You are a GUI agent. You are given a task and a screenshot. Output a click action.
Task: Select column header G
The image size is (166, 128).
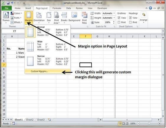point(97,36)
